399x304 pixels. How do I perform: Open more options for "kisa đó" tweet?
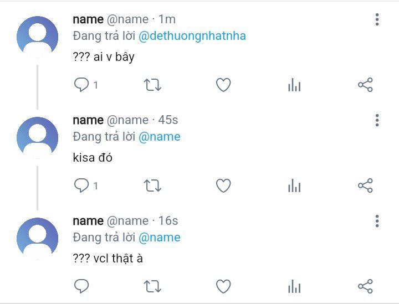click(x=377, y=121)
